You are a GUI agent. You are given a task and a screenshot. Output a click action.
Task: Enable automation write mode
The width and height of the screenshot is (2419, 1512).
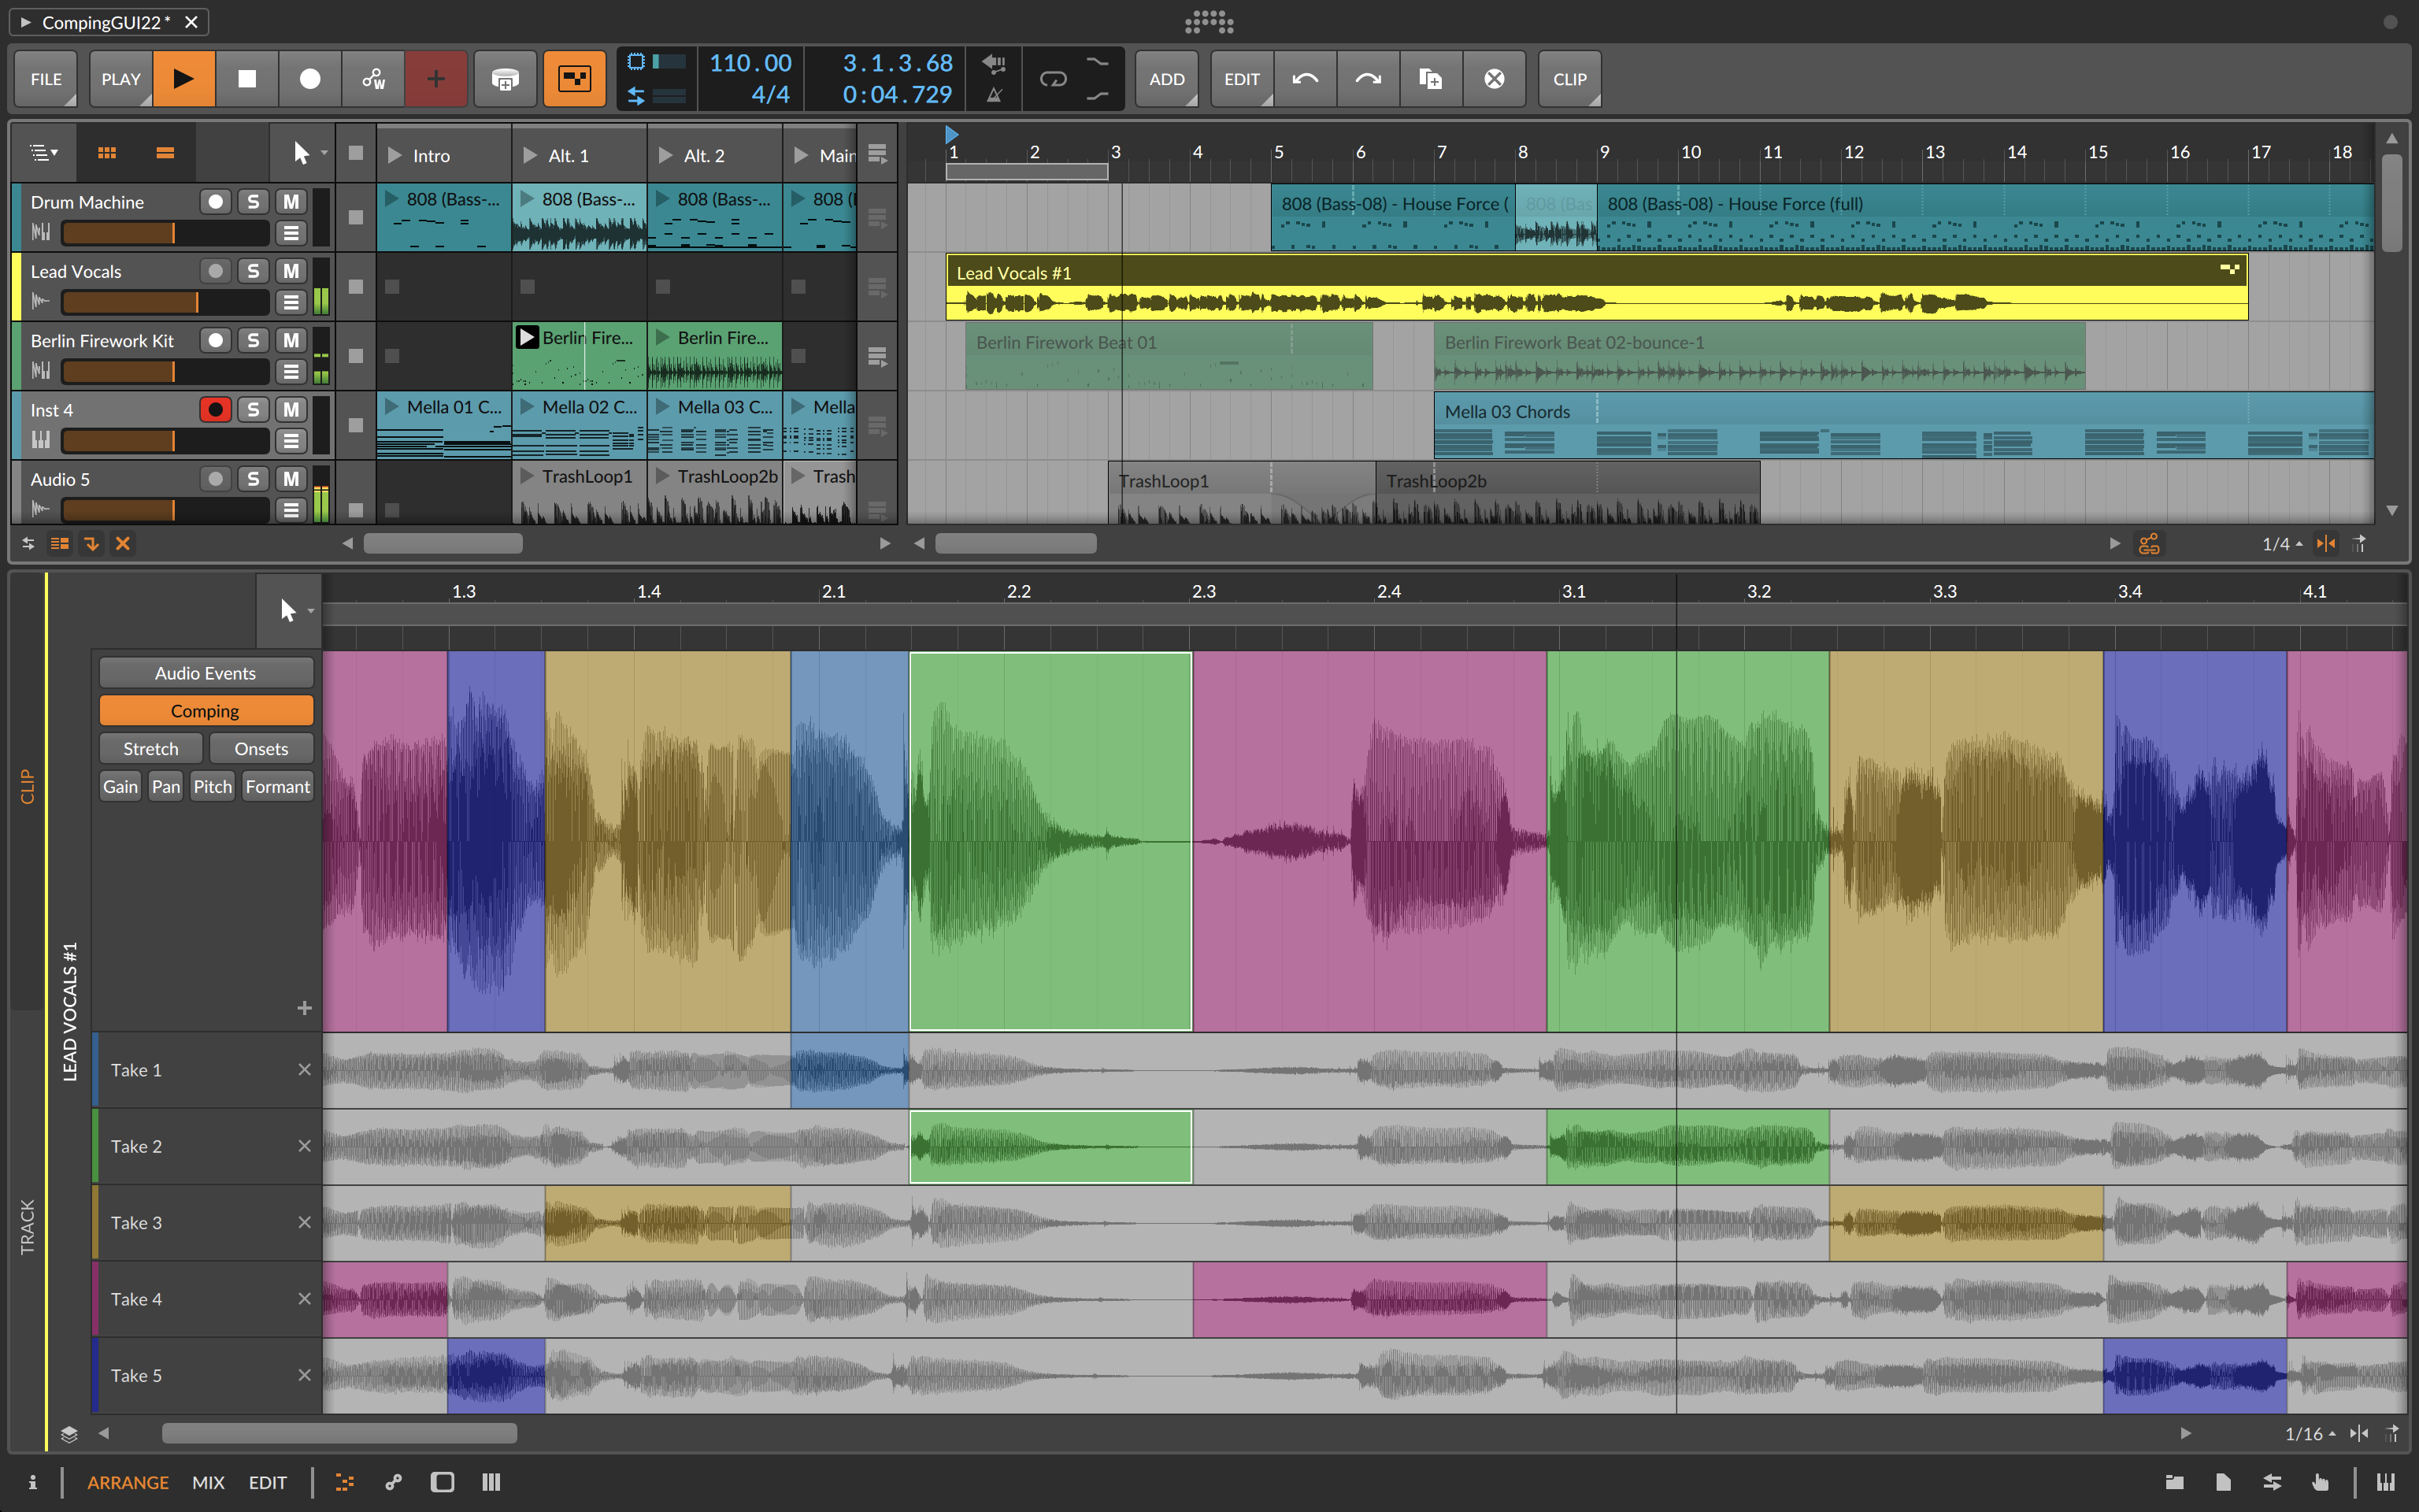[x=372, y=79]
